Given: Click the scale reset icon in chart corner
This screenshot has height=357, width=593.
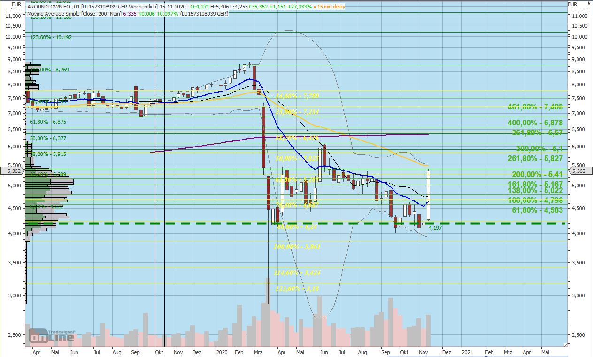Looking at the screenshot, I should tap(565, 344).
